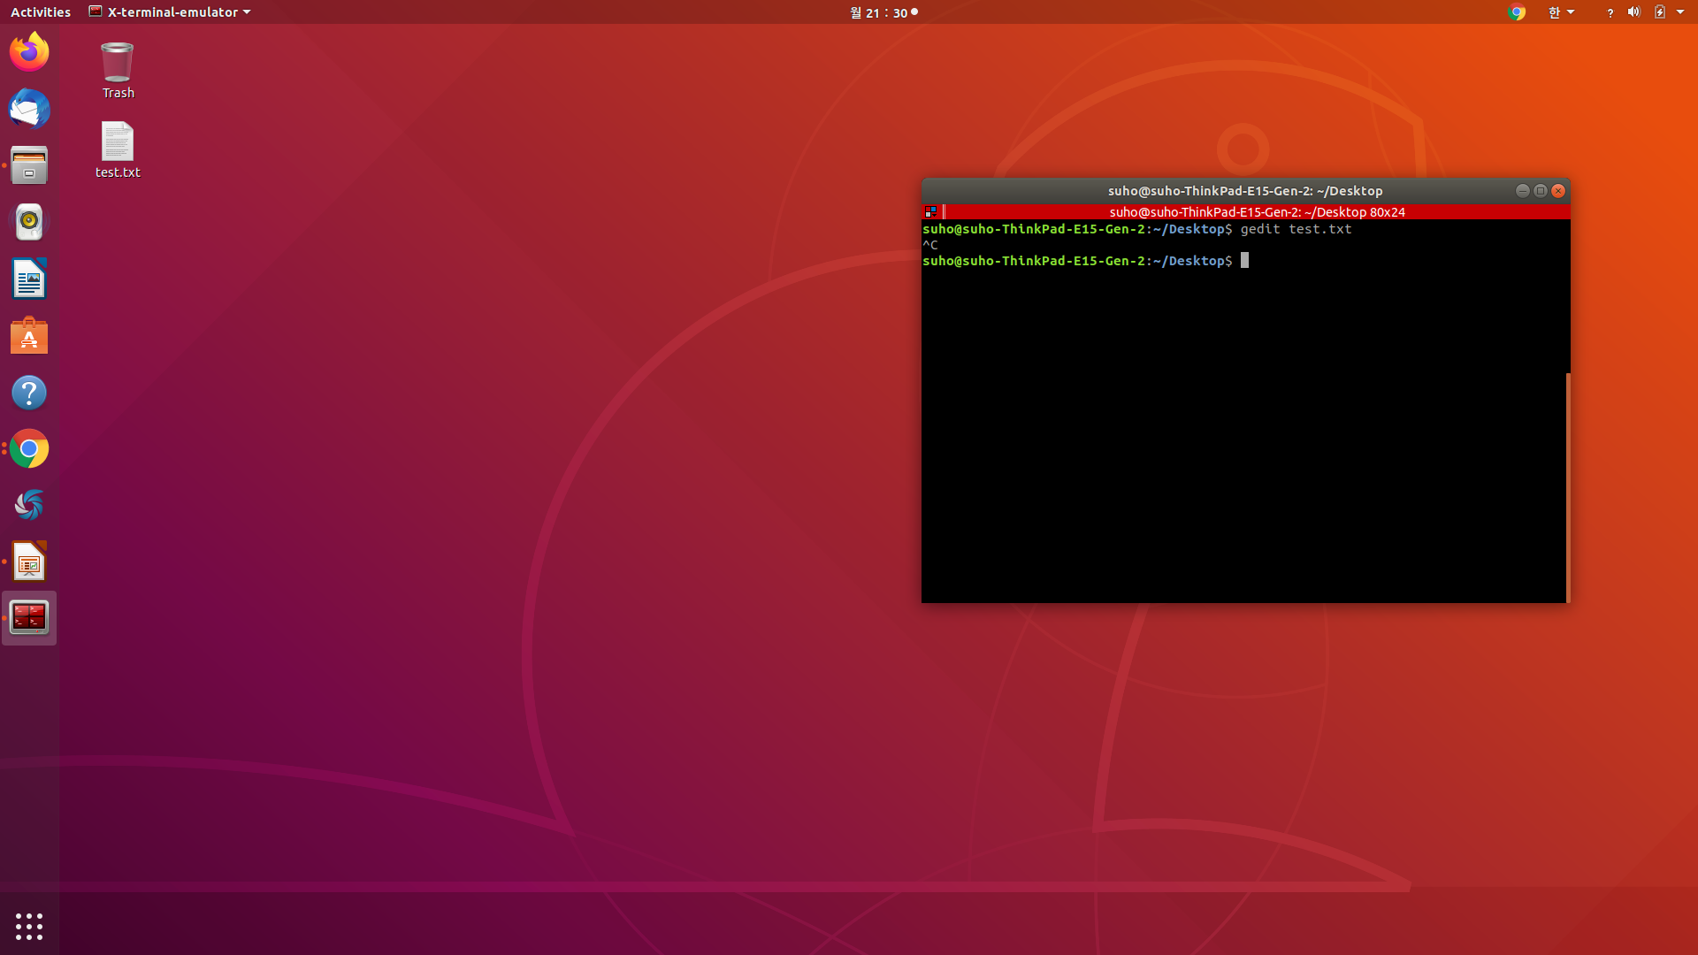The height and width of the screenshot is (955, 1698).
Task: Click the network question-mark status icon
Action: (1610, 12)
